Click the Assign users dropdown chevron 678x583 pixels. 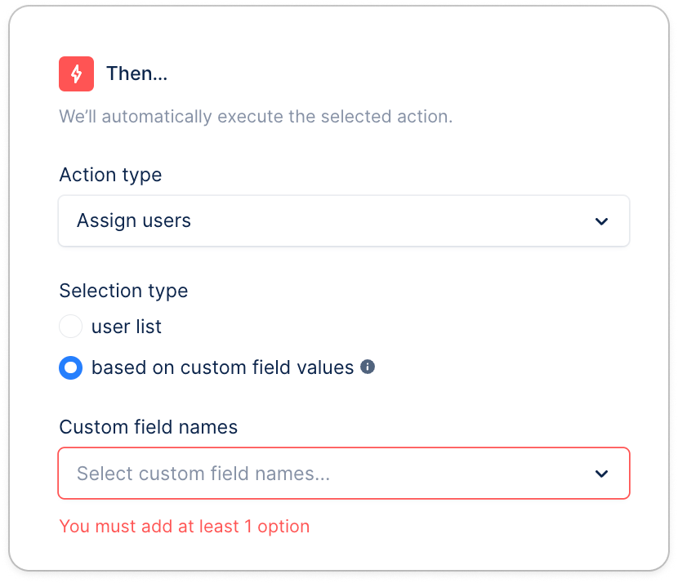601,222
